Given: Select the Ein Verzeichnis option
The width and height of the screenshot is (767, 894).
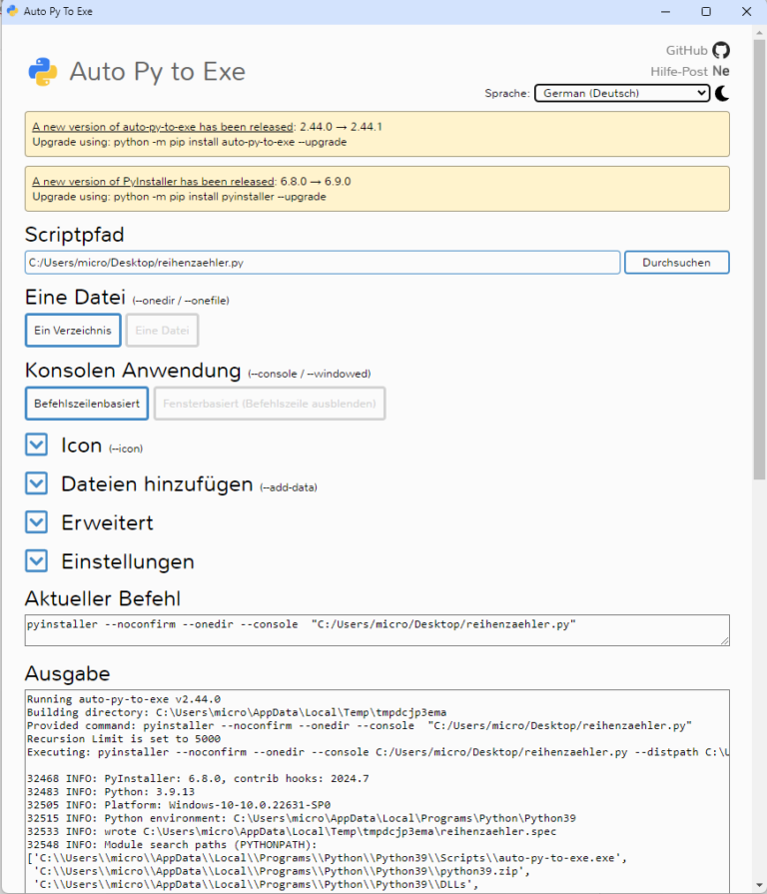Looking at the screenshot, I should (x=73, y=330).
